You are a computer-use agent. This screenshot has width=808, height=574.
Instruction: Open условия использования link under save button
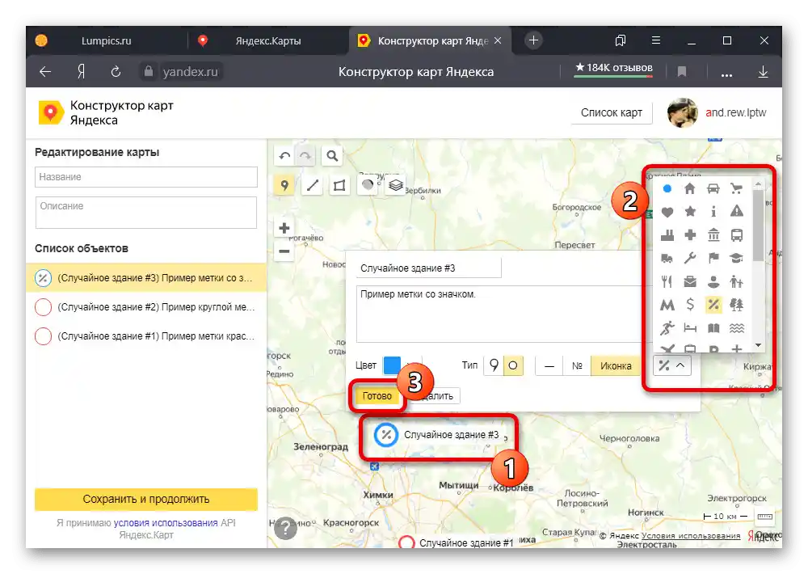166,523
